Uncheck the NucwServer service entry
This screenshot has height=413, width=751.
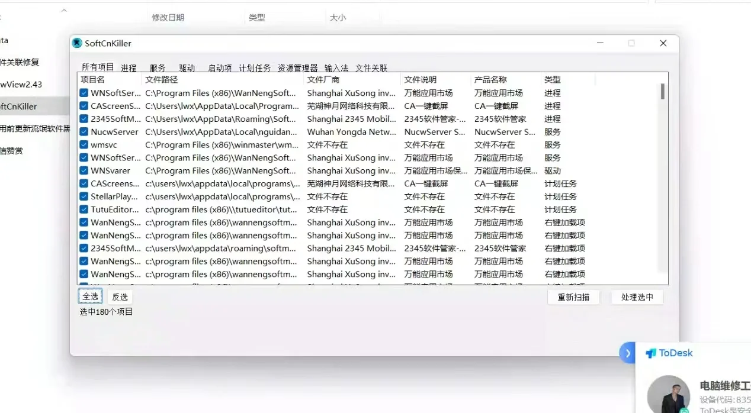(82, 131)
